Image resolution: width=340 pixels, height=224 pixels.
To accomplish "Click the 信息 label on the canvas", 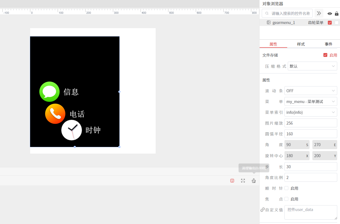I will pyautogui.click(x=71, y=92).
